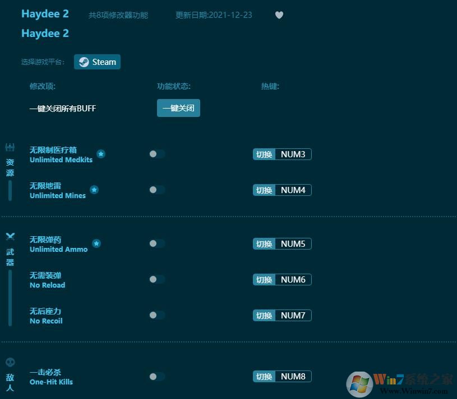
Task: Click the resources category icon
Action: click(x=10, y=147)
